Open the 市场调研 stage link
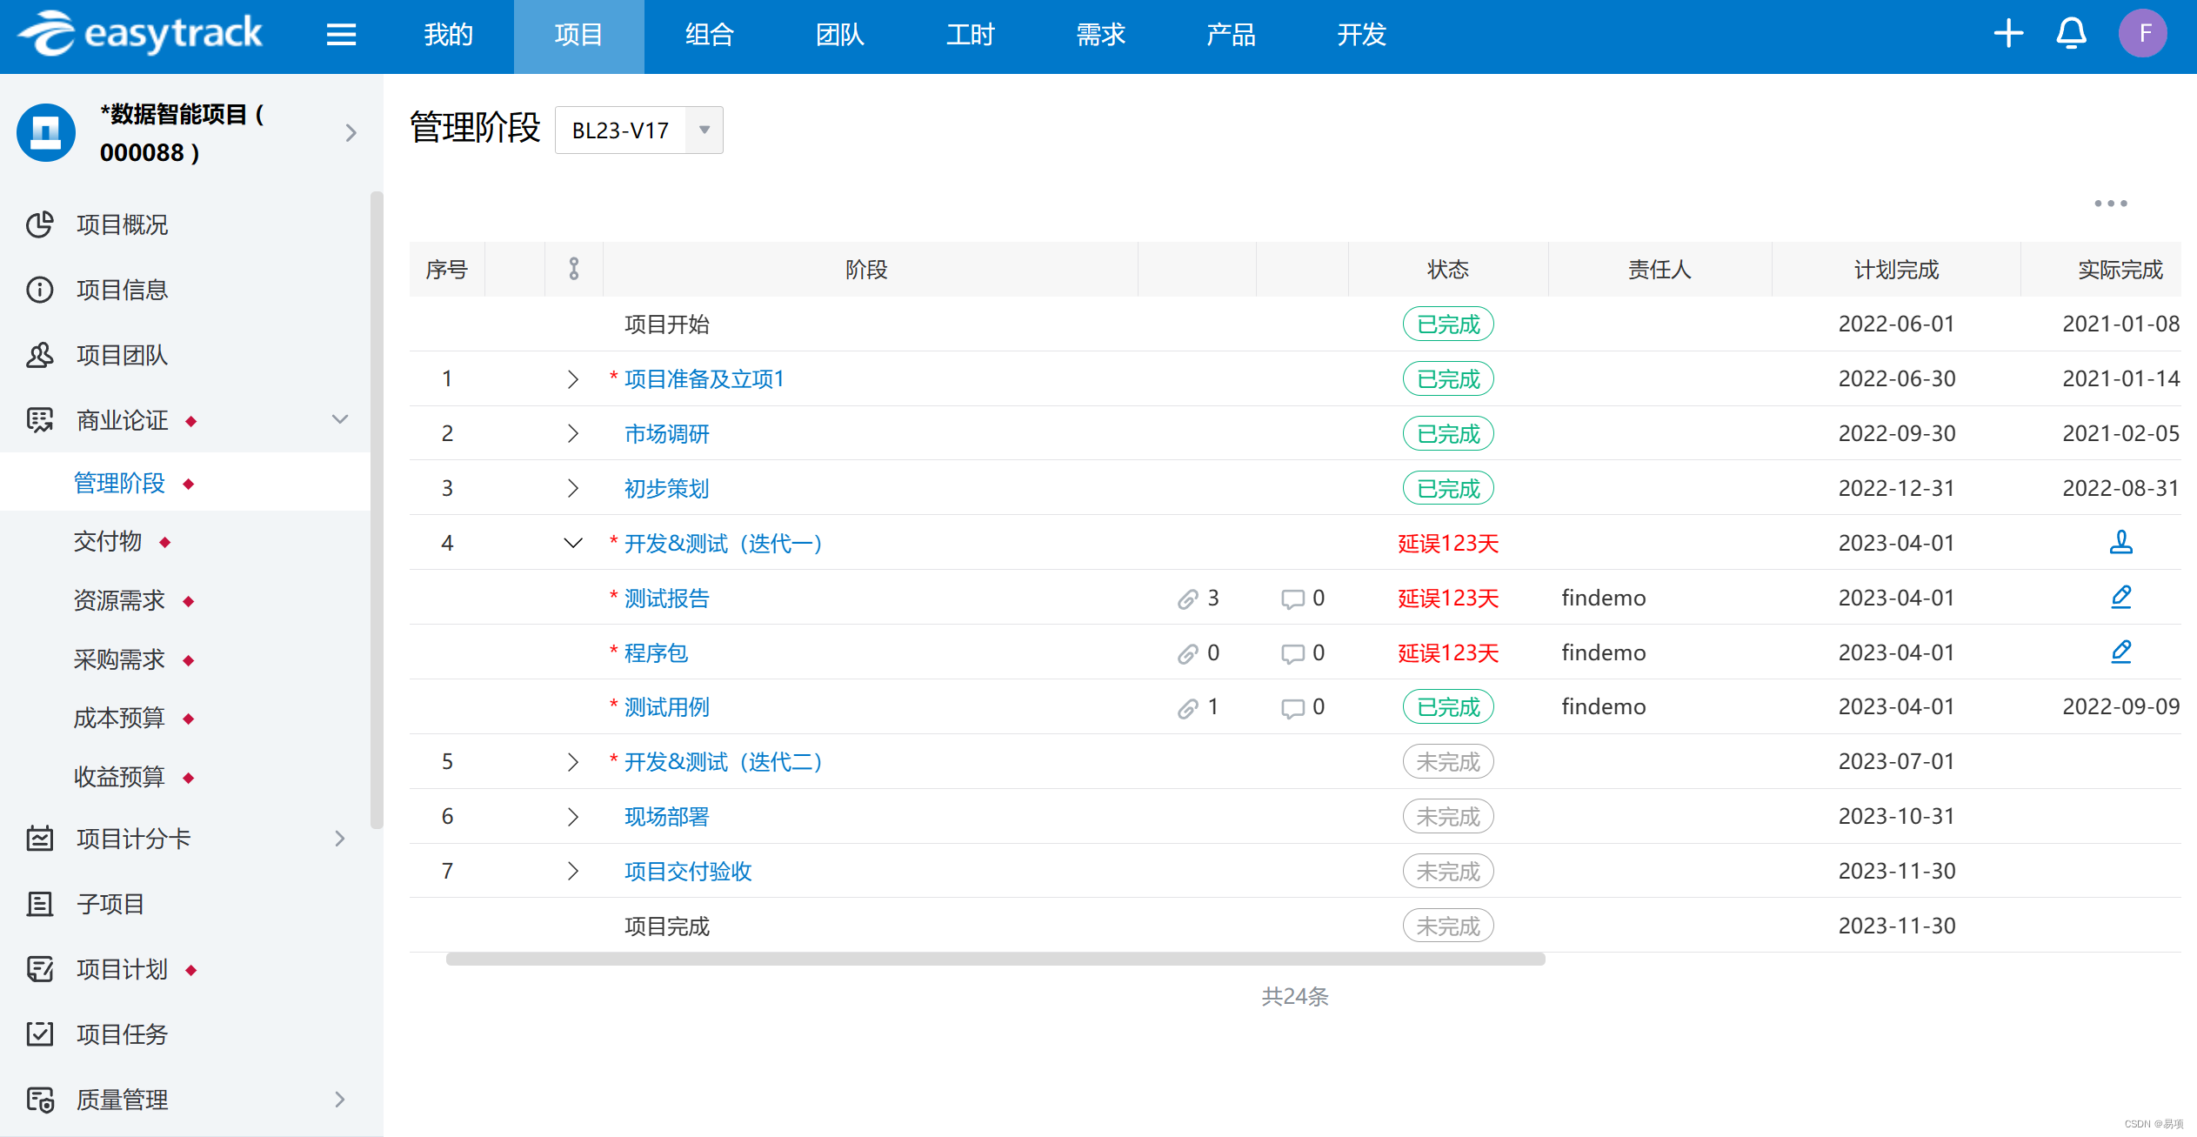 (x=667, y=433)
